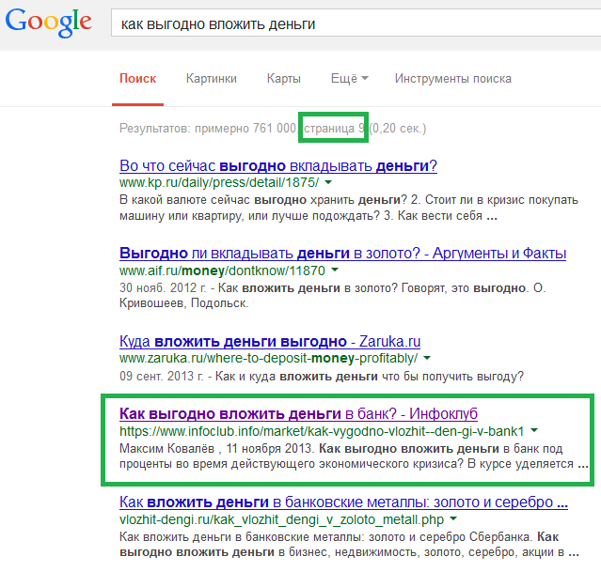Switch to the Карты tab
601x572 pixels.
(x=284, y=79)
